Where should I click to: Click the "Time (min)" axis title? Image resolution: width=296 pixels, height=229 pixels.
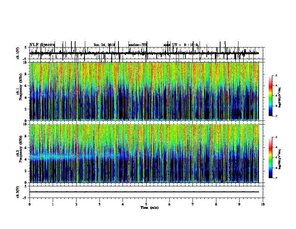(149, 208)
